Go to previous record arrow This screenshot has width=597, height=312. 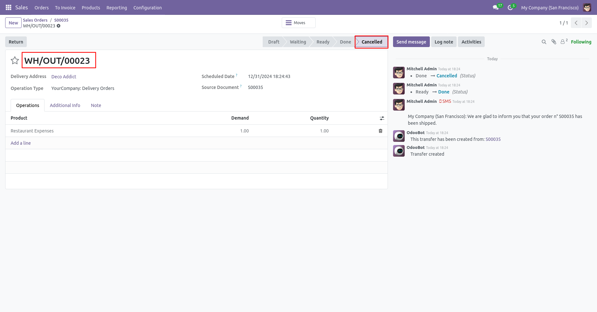(576, 23)
